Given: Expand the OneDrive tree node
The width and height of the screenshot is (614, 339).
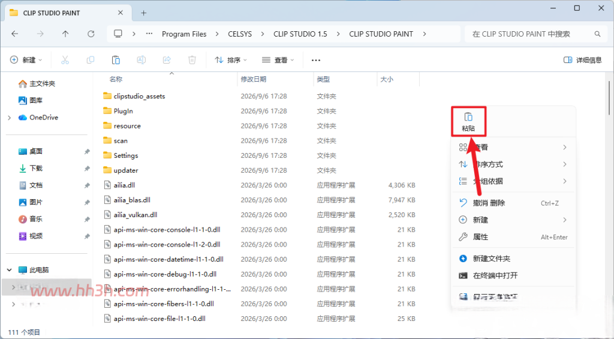Looking at the screenshot, I should [10, 118].
